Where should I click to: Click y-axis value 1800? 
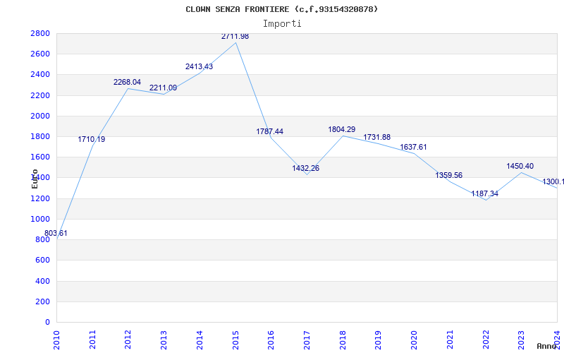[40, 136]
